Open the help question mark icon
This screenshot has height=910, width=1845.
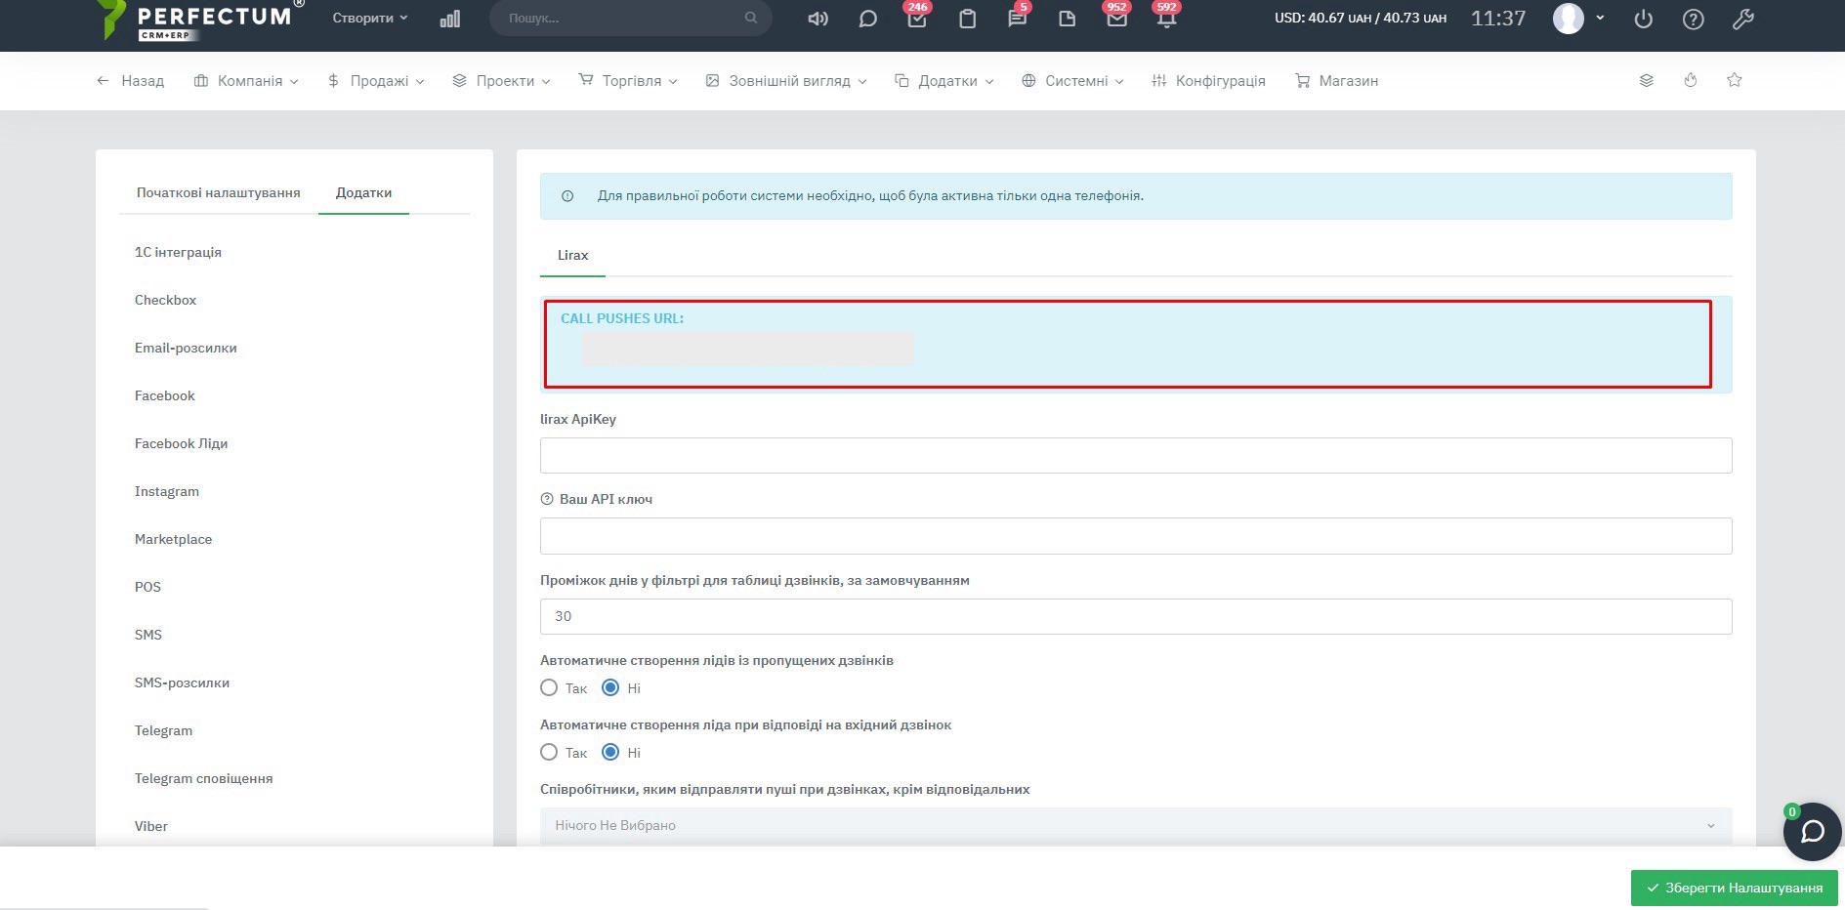click(x=1694, y=19)
